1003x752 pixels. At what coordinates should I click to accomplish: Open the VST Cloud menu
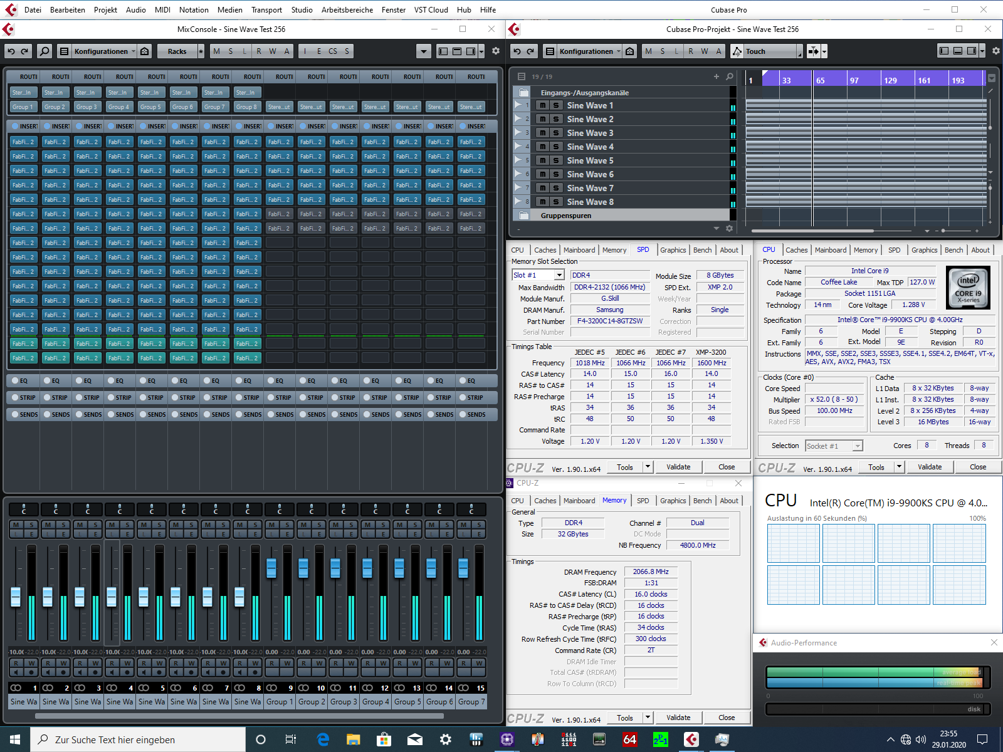click(431, 10)
